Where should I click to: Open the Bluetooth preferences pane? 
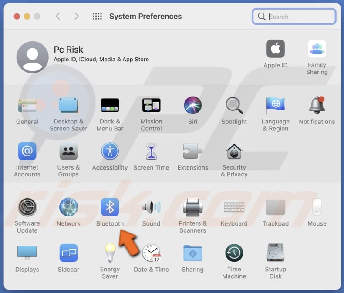click(x=110, y=208)
